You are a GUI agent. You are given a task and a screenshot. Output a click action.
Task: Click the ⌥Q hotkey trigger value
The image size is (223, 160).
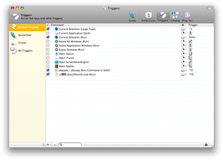point(191,74)
